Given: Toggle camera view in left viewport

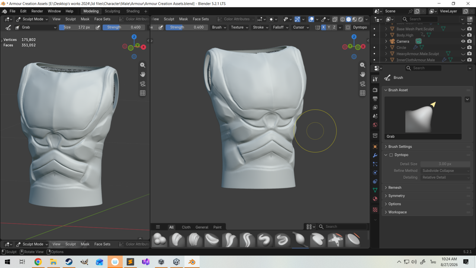Looking at the screenshot, I should pyautogui.click(x=142, y=84).
